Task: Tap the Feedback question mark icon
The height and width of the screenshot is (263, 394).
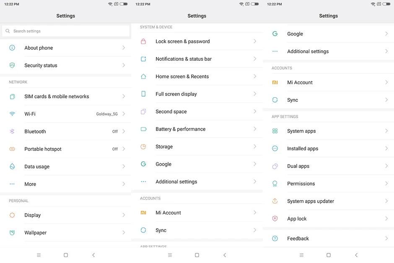Action: (x=275, y=238)
